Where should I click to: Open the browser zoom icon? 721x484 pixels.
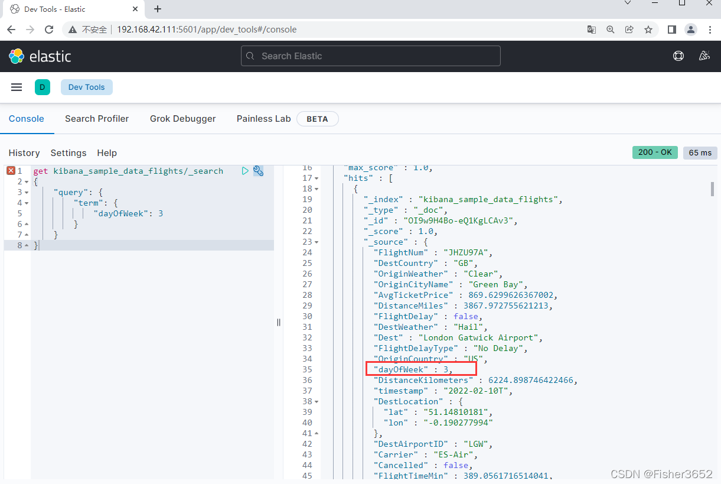pos(611,30)
